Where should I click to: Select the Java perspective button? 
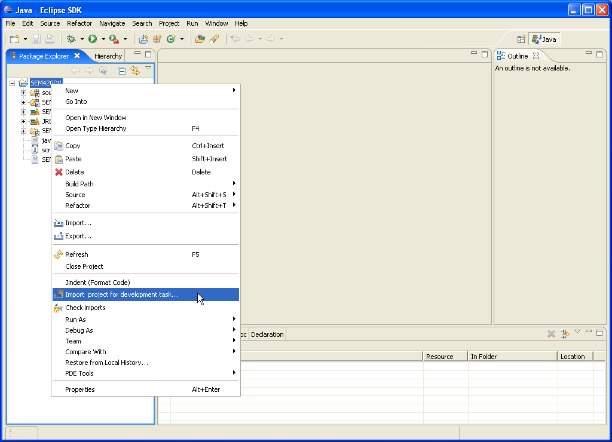click(x=544, y=39)
